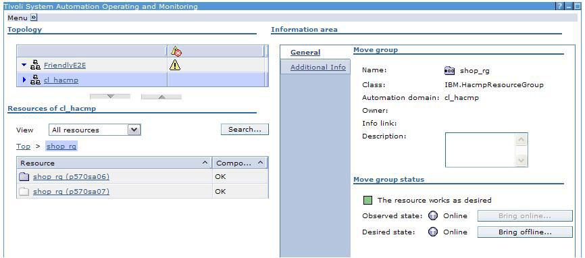Viewport: 585px width, 258px height.
Task: Switch to the General tab
Action: (x=305, y=53)
